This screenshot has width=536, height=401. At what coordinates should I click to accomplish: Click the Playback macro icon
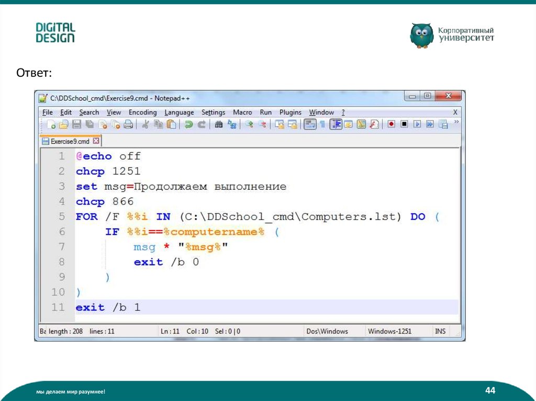click(417, 124)
